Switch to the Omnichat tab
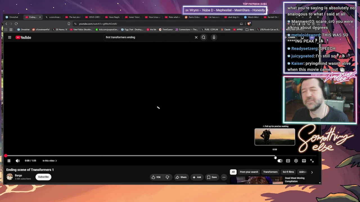This screenshot has width=360, height=202. (12, 17)
